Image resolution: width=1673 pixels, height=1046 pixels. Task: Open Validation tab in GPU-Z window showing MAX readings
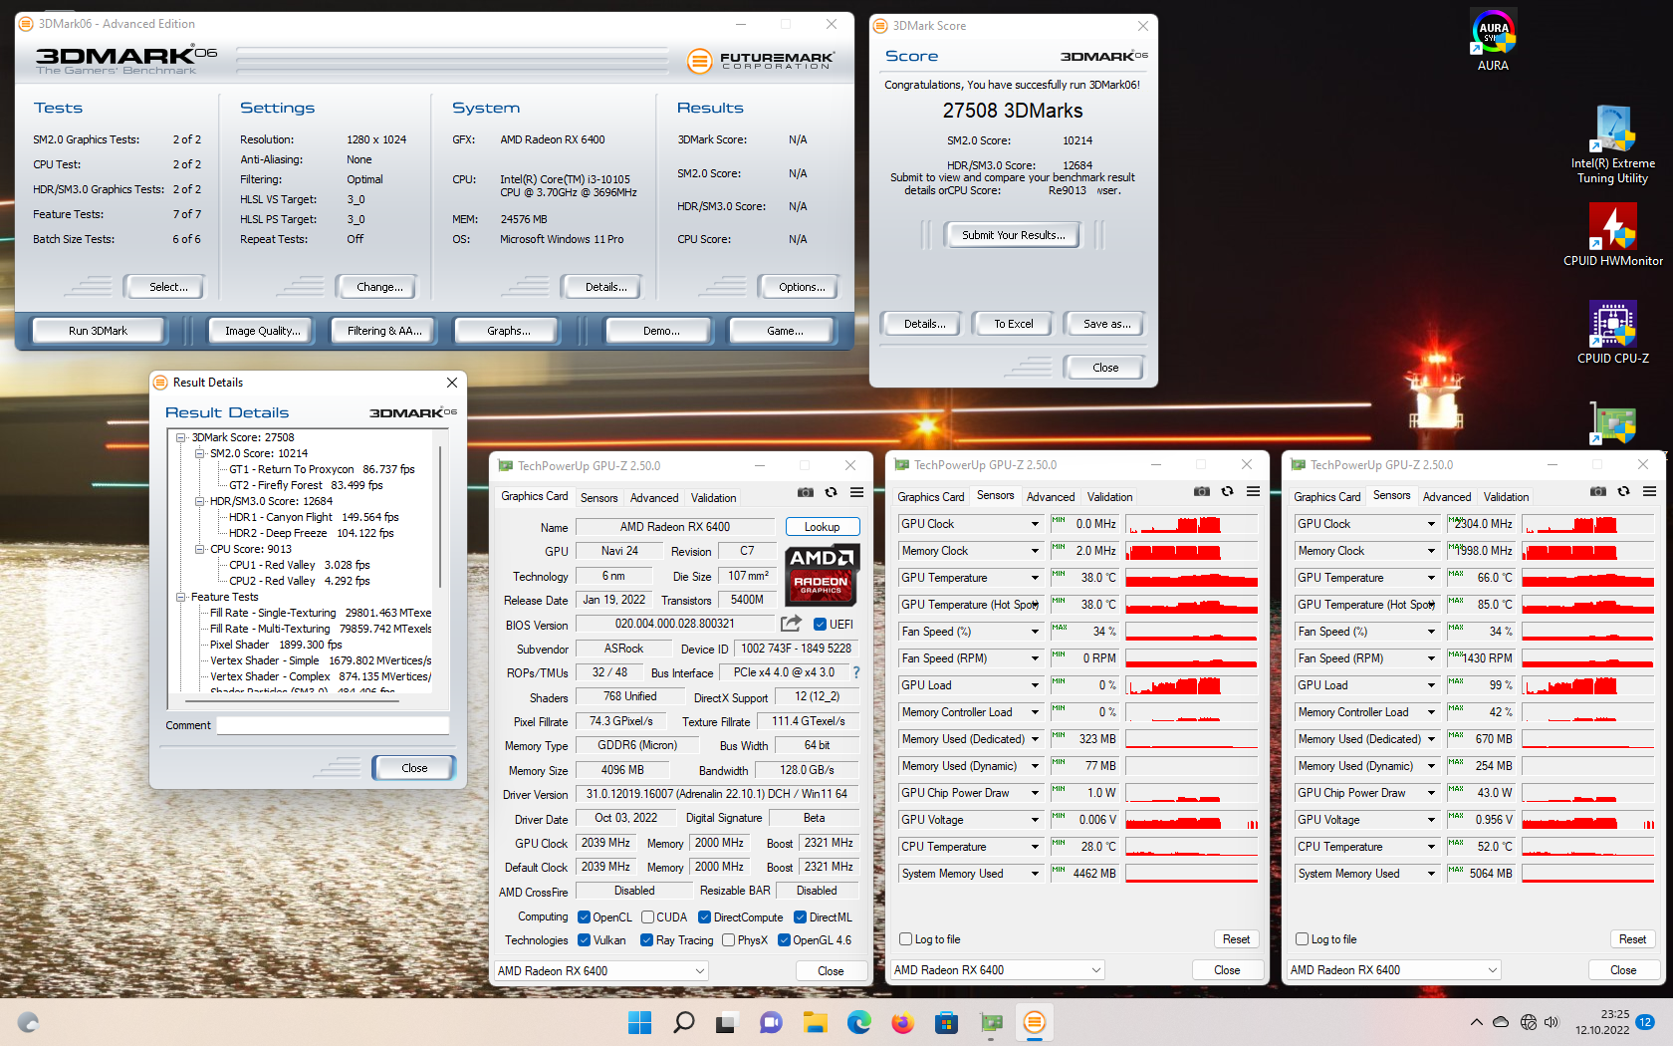pos(1506,497)
